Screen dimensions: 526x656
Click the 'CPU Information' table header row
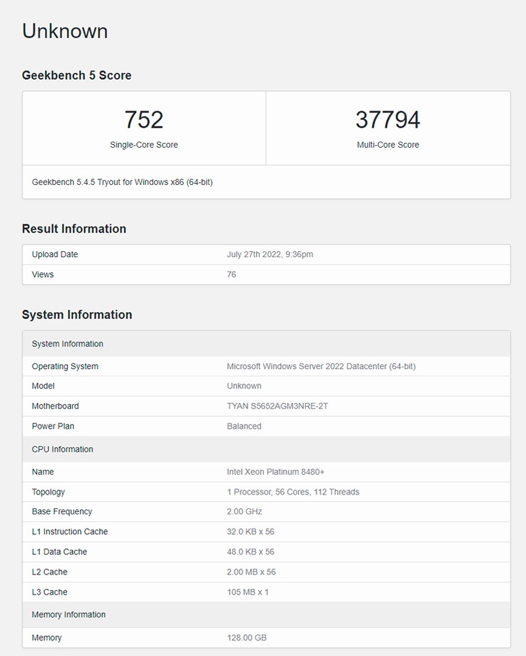click(266, 449)
